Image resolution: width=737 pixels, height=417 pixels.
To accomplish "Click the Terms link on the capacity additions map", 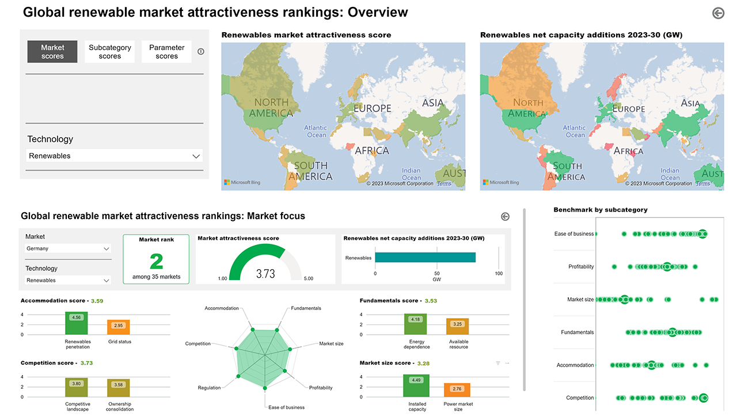I will (703, 183).
